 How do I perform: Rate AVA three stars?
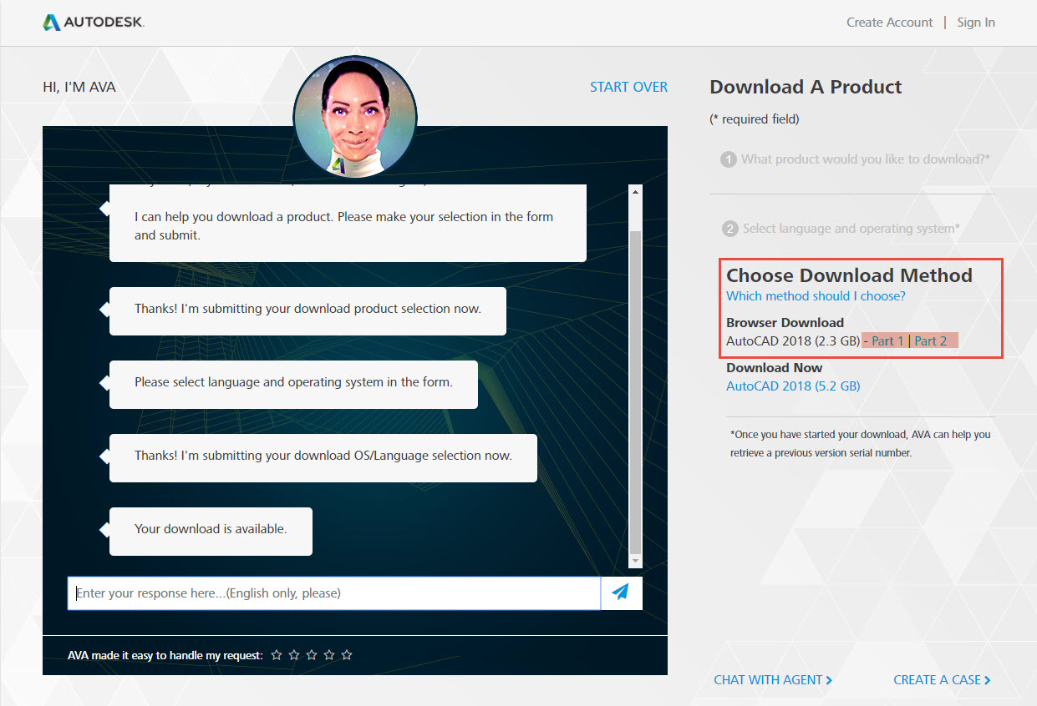click(312, 655)
